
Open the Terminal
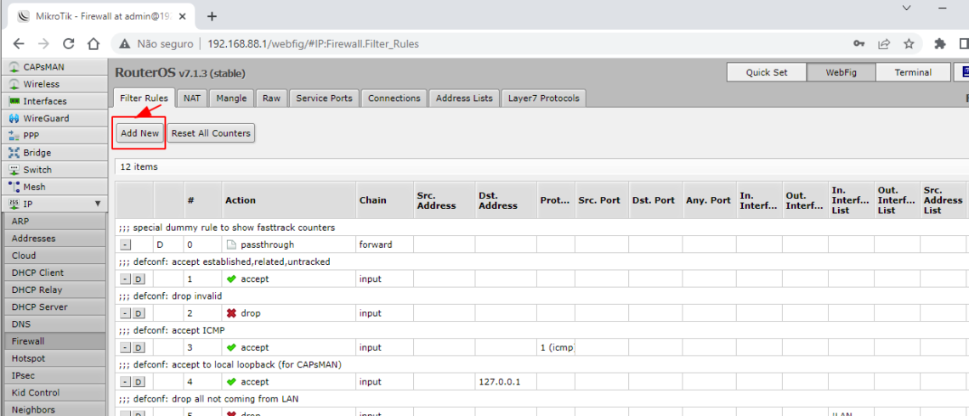tap(913, 72)
